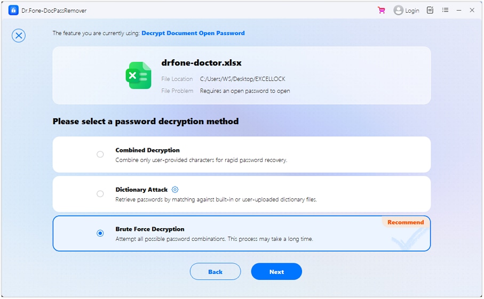Select Brute Force Decryption radio button

pyautogui.click(x=100, y=233)
